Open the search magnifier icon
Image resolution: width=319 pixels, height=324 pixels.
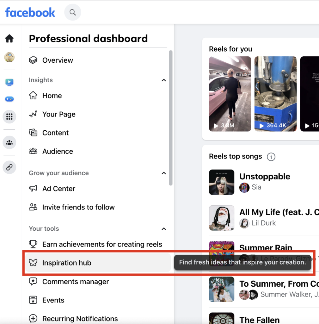click(x=72, y=12)
